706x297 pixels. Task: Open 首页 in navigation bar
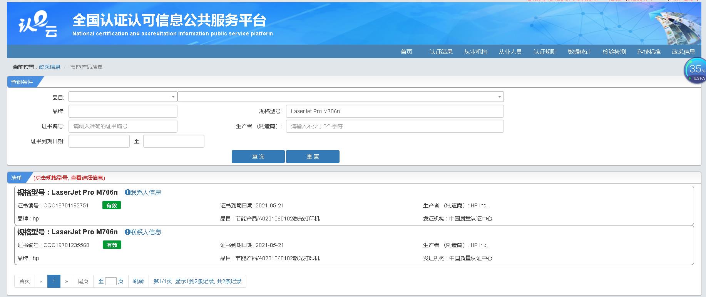(x=407, y=52)
